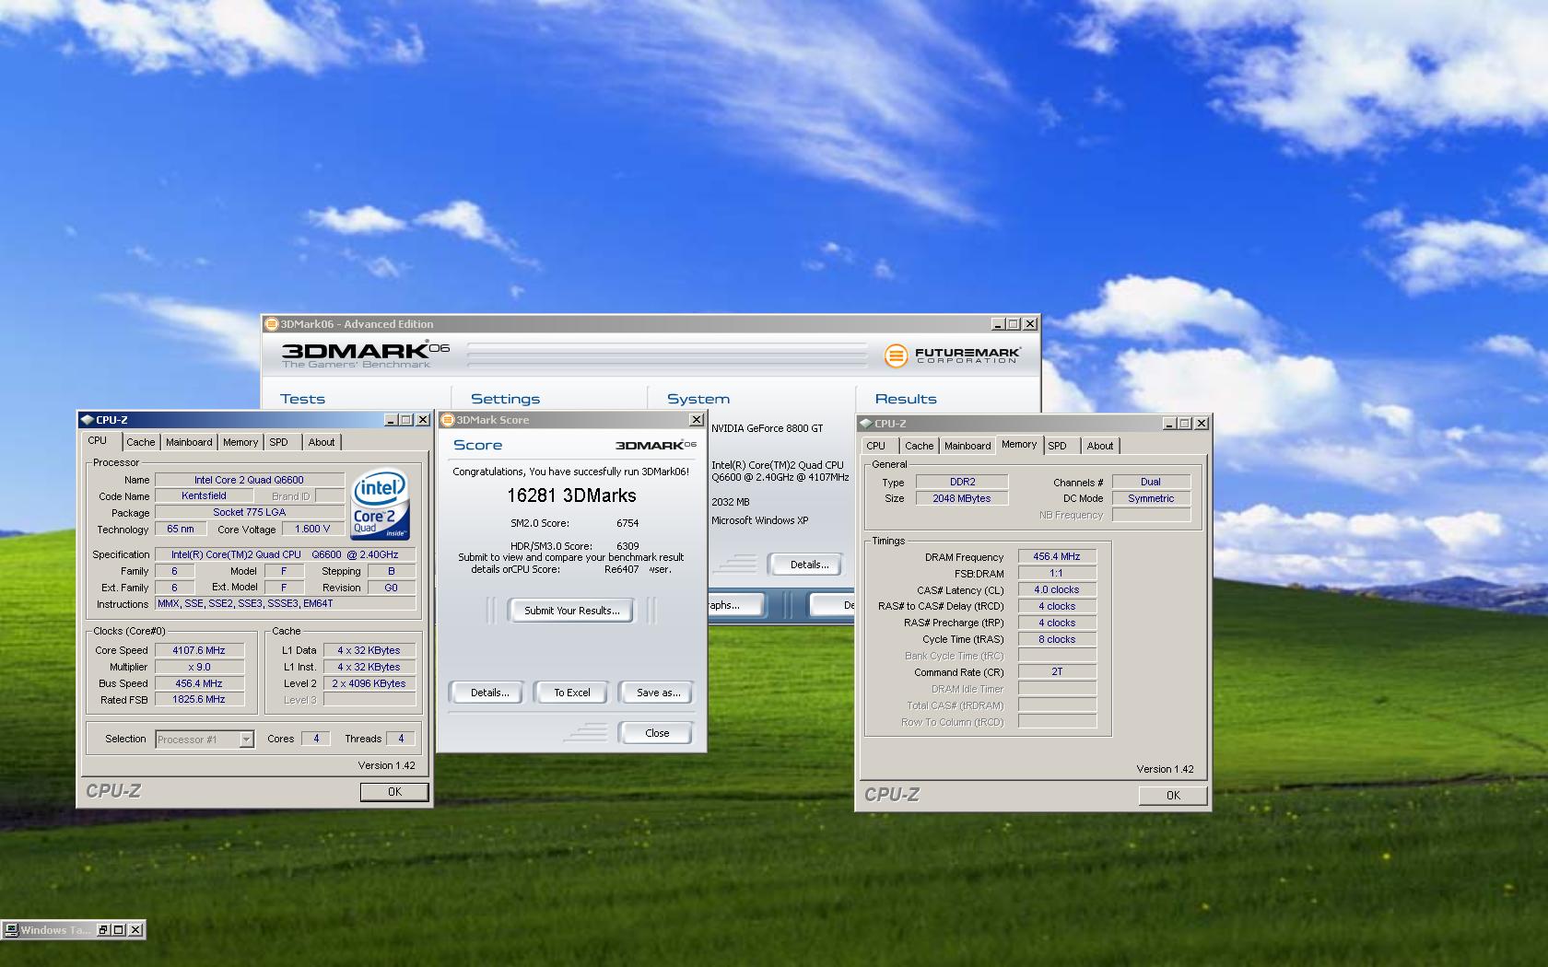
Task: Click Save as button in score dialog
Action: pos(658,693)
